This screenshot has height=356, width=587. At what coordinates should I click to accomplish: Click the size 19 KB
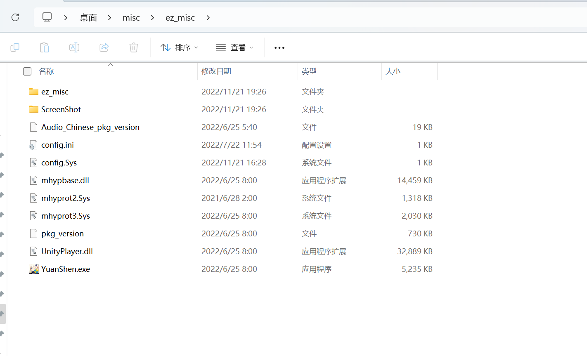tap(423, 127)
